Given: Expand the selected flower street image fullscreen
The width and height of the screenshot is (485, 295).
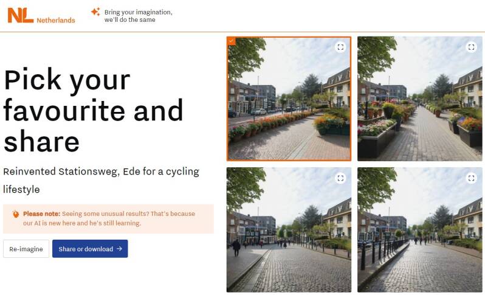Looking at the screenshot, I should tap(340, 47).
